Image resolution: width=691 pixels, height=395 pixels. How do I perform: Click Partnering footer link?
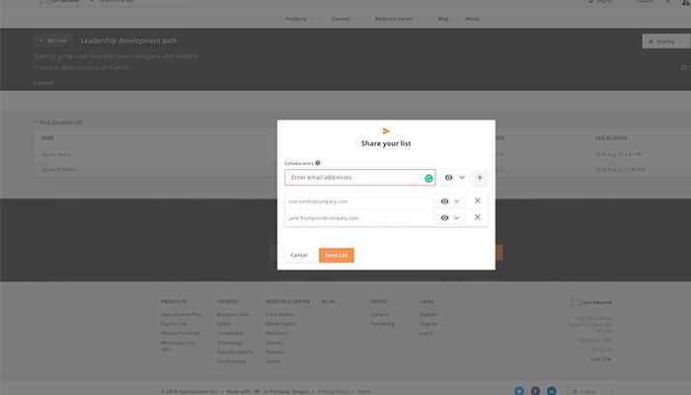(383, 324)
